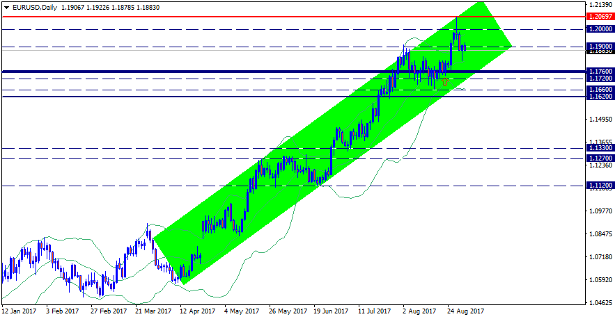Select the 24 Aug 2017 date label

466,311
